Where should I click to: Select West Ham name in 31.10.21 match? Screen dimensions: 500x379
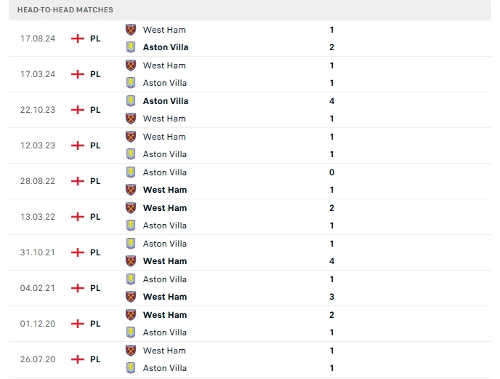pyautogui.click(x=165, y=261)
